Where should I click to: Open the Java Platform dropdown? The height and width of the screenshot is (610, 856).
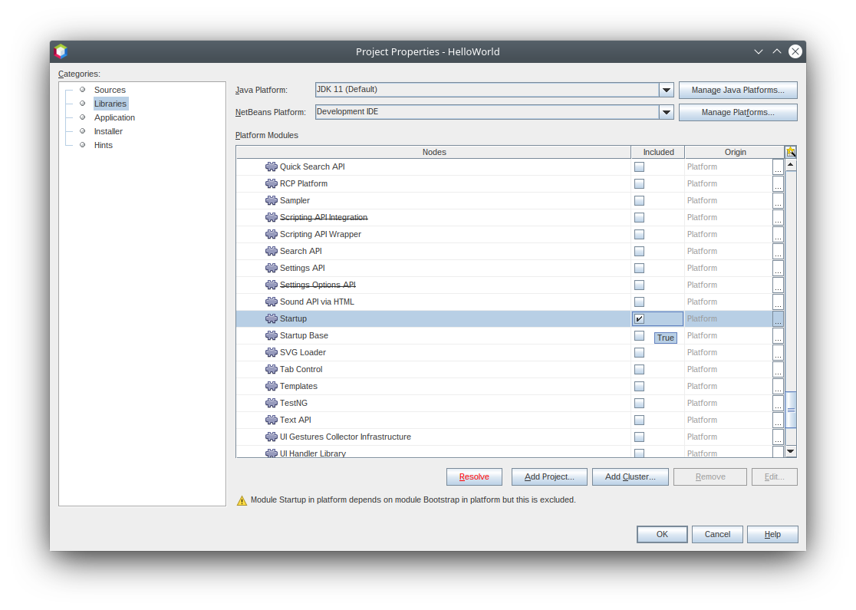pos(666,90)
